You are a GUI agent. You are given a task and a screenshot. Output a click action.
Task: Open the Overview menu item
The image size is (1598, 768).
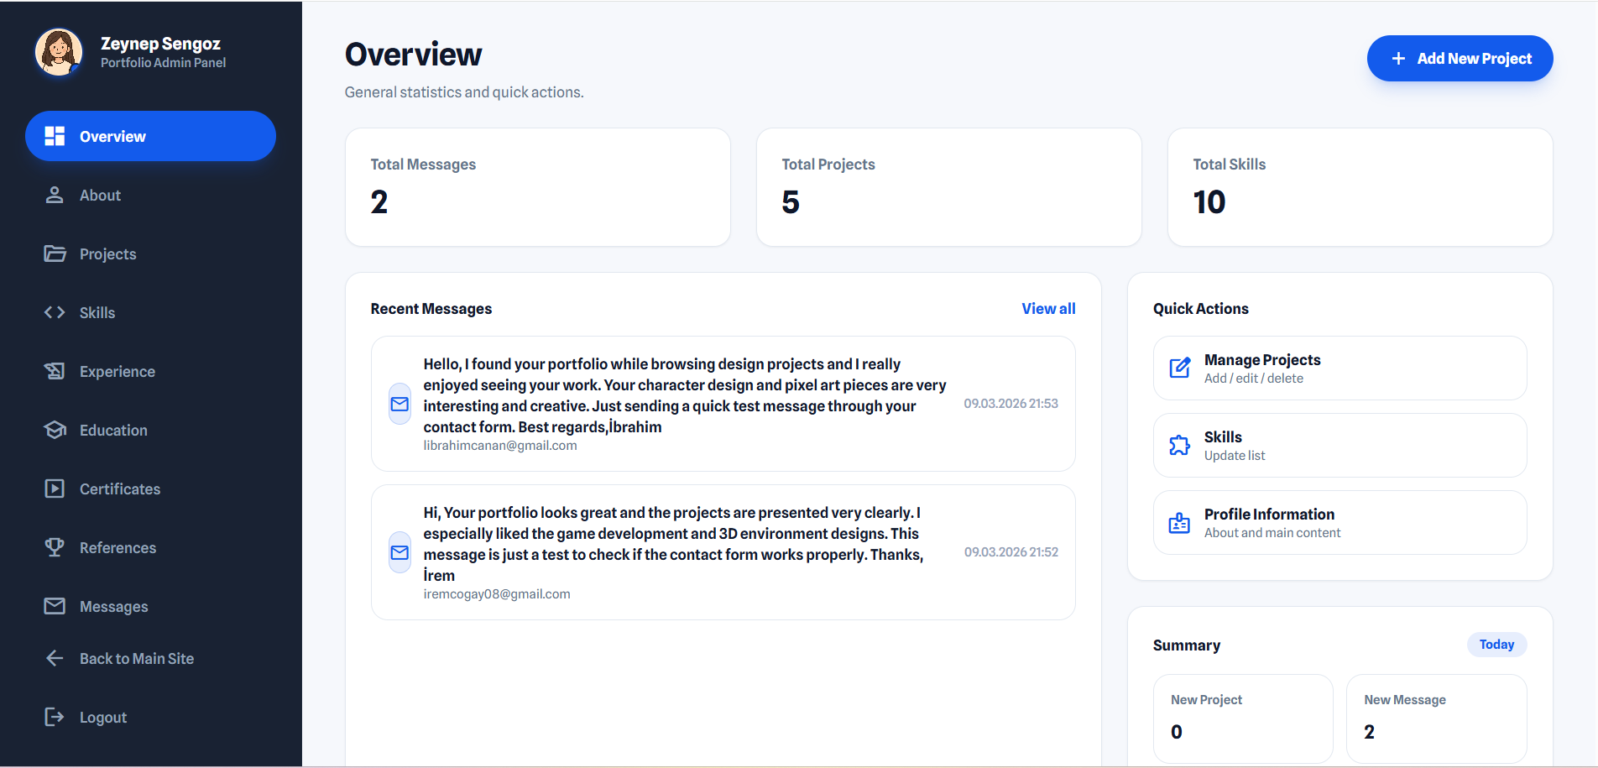pyautogui.click(x=150, y=136)
